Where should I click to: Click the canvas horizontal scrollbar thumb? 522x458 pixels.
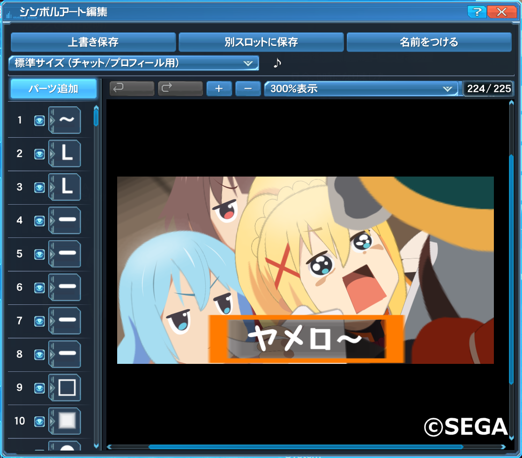pyautogui.click(x=306, y=447)
